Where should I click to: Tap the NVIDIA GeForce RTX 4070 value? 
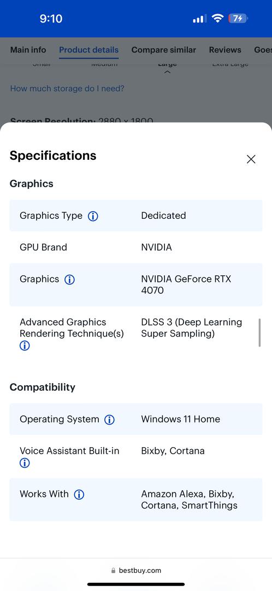click(x=186, y=285)
